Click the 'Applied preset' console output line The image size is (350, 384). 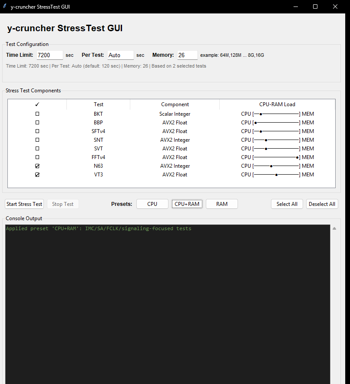(x=99, y=228)
